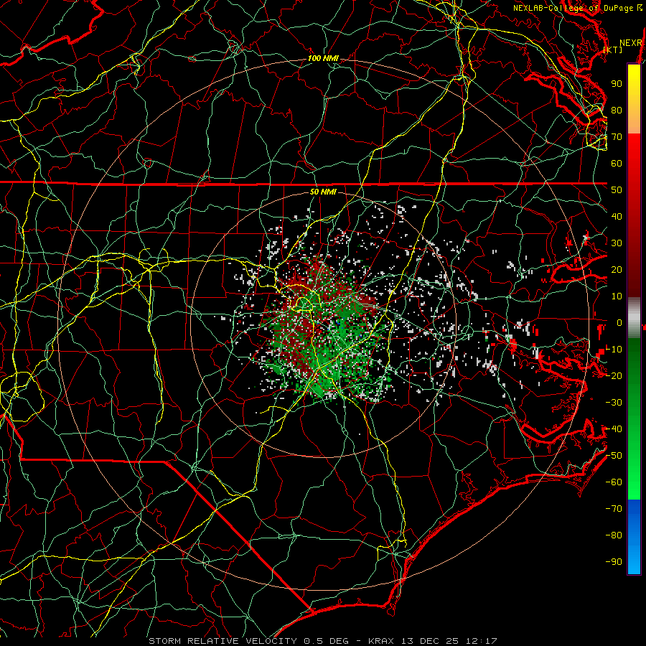The image size is (646, 646).
Task: Click the "-20" value on the velocity scale
Action: pos(614,376)
